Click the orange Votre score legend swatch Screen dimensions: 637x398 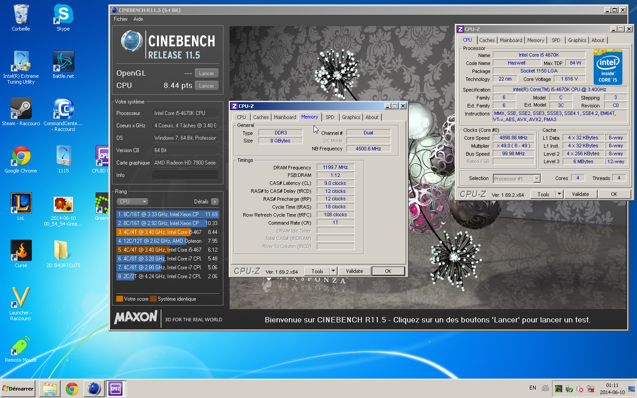[x=119, y=299]
